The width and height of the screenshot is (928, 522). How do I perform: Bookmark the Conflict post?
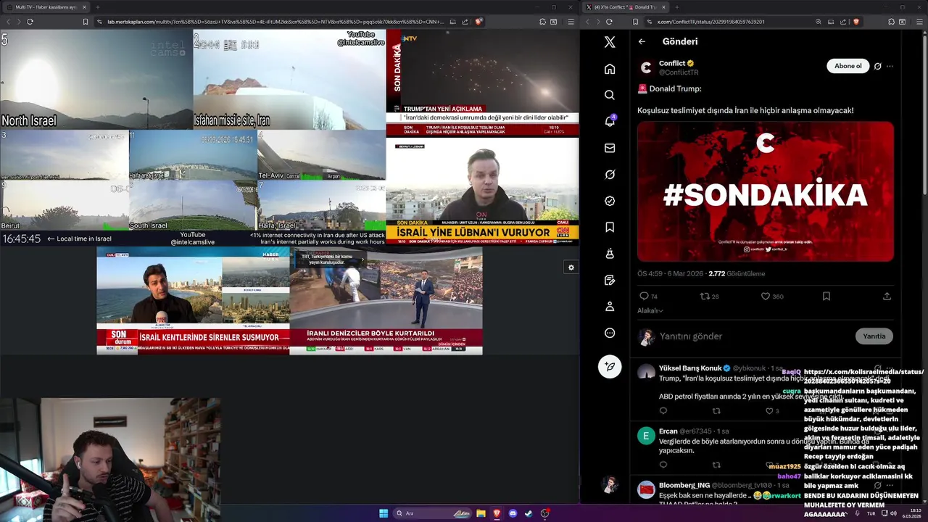coord(826,296)
